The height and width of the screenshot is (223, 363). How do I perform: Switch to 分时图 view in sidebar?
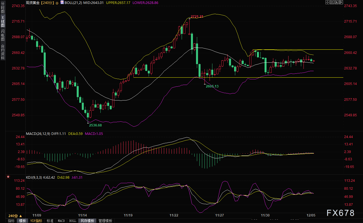3,9
